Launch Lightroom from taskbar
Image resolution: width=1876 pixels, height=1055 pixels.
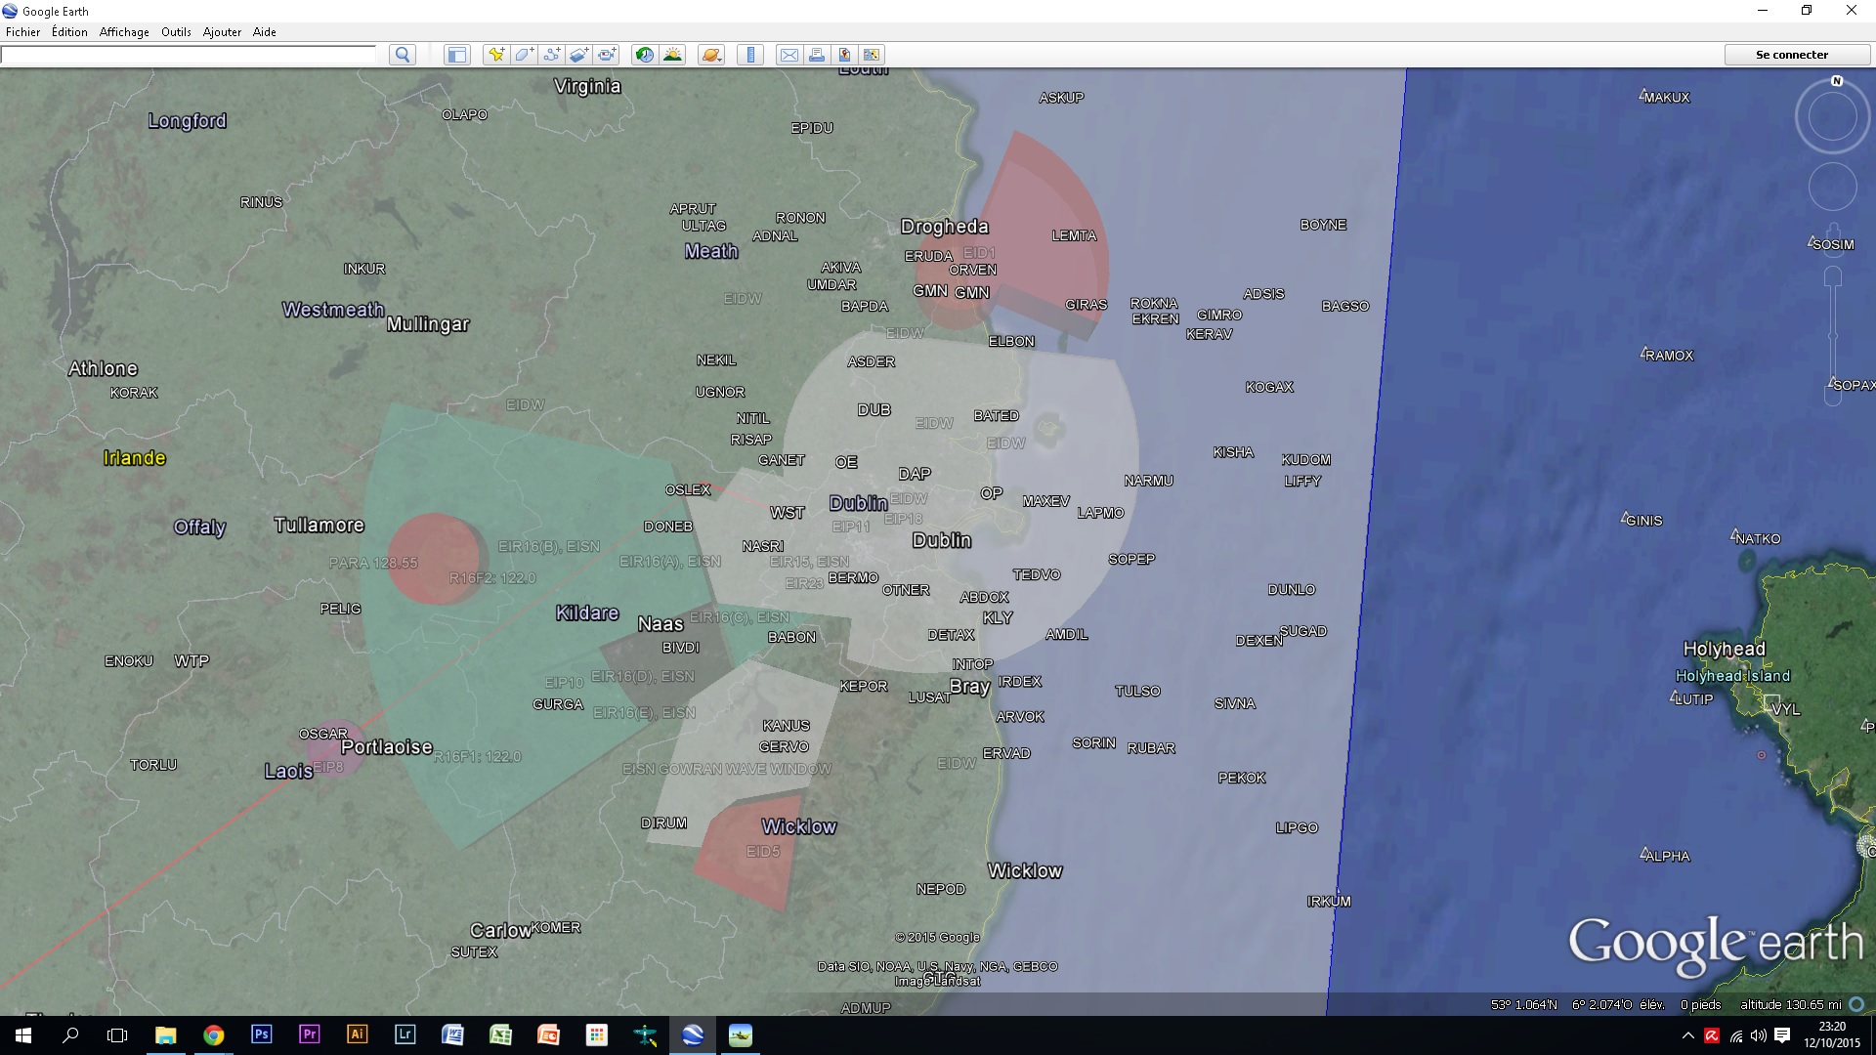[x=405, y=1034]
